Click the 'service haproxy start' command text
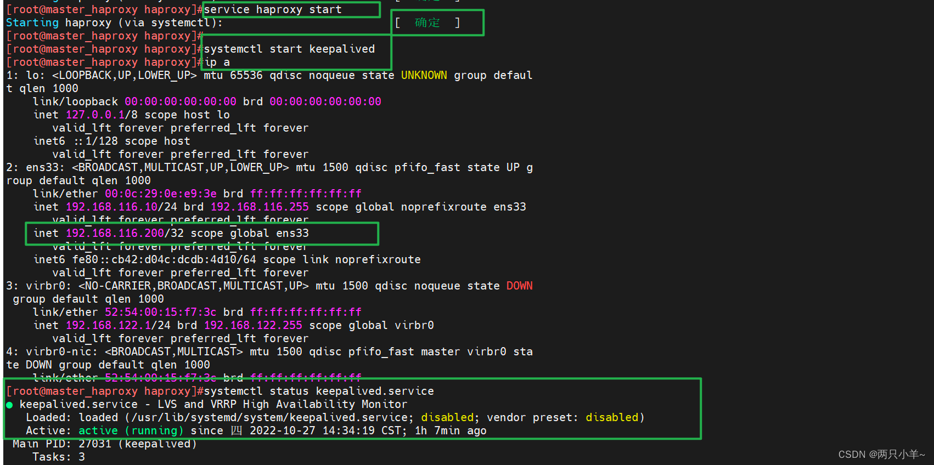 coord(273,9)
